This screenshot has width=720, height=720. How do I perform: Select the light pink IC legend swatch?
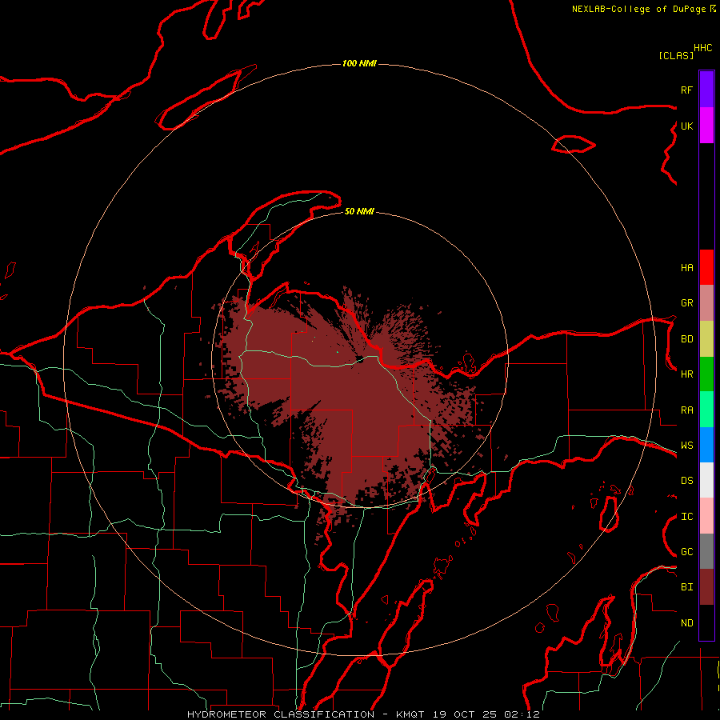[706, 516]
